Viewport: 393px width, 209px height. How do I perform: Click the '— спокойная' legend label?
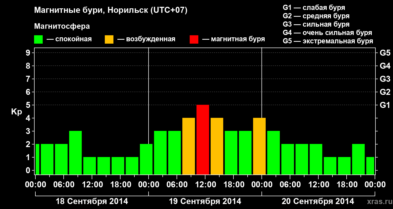pyautogui.click(x=69, y=39)
